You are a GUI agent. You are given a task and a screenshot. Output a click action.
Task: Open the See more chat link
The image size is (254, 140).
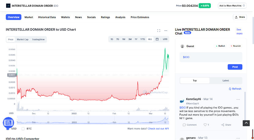pos(239,32)
